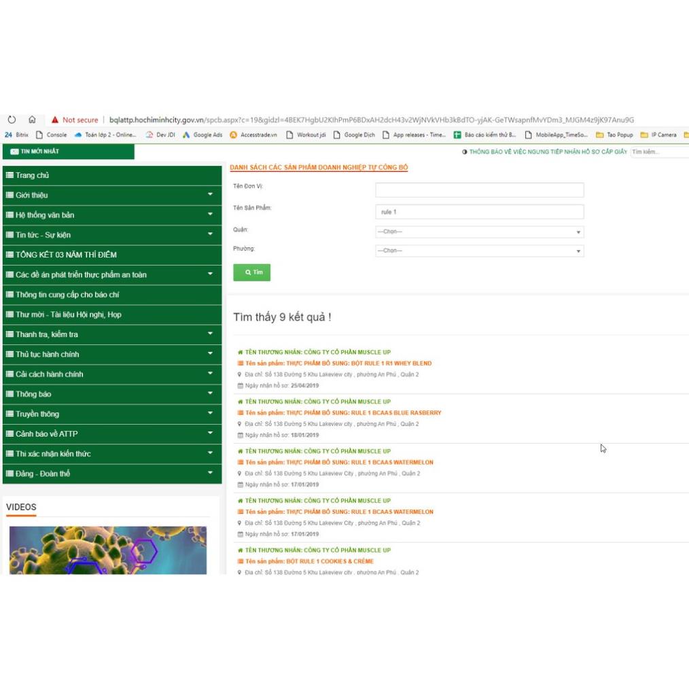689x689 pixels.
Task: Expand the Thủ tục hành chính submenu
Action: (x=210, y=354)
